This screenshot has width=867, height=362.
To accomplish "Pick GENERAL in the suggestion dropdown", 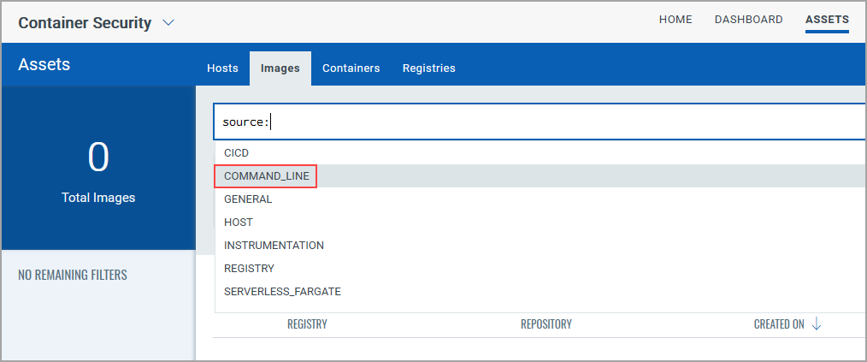I will [x=248, y=199].
